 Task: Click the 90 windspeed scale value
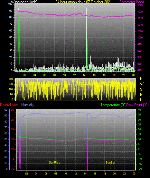tap(11, 11)
